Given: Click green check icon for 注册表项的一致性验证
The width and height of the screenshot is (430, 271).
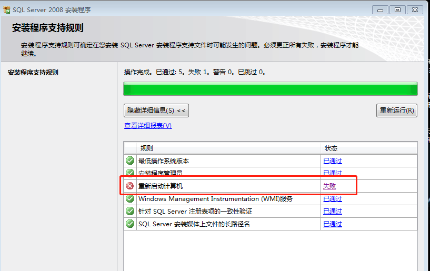Looking at the screenshot, I should (x=130, y=211).
